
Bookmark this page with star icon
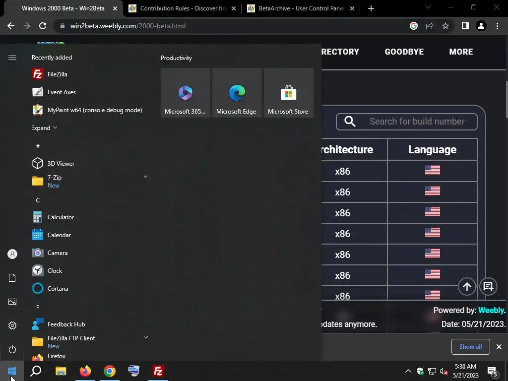[445, 26]
